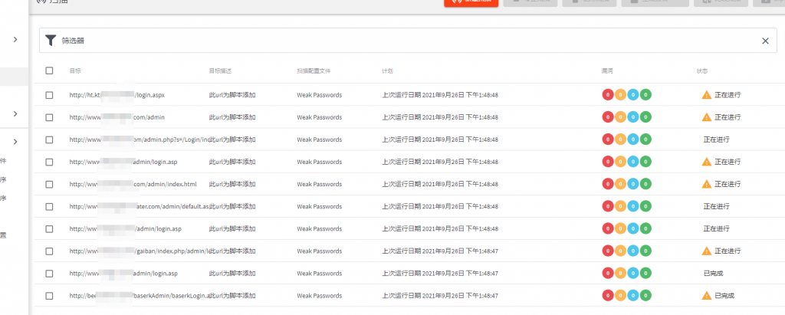
Task: Select checkbox of the 已完成 admin/login.asp row
Action: (x=49, y=274)
